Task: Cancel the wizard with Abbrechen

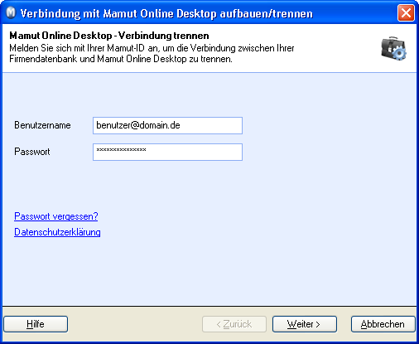Action: pos(383,324)
